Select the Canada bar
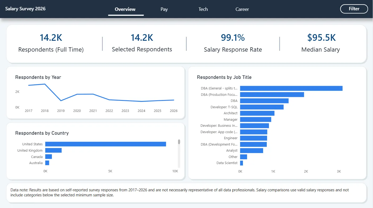Viewport: 373px width, 208px height. [48, 157]
